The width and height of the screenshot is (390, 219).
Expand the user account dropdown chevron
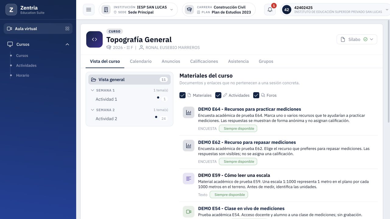387,10
